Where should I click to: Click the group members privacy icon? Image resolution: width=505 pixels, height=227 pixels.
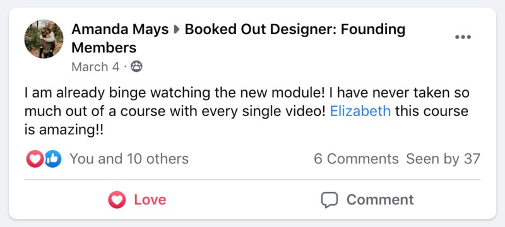(x=136, y=67)
